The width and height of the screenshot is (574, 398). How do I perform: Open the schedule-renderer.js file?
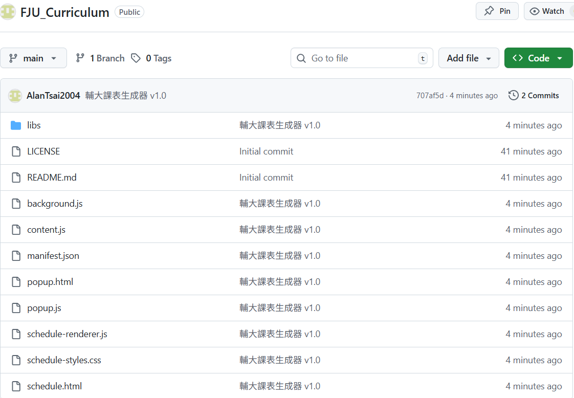[x=67, y=334]
